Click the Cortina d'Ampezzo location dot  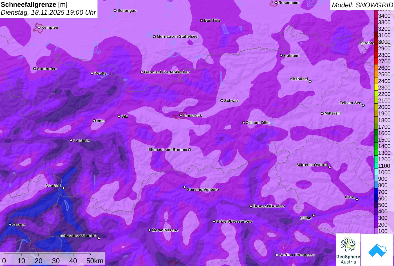277,255
